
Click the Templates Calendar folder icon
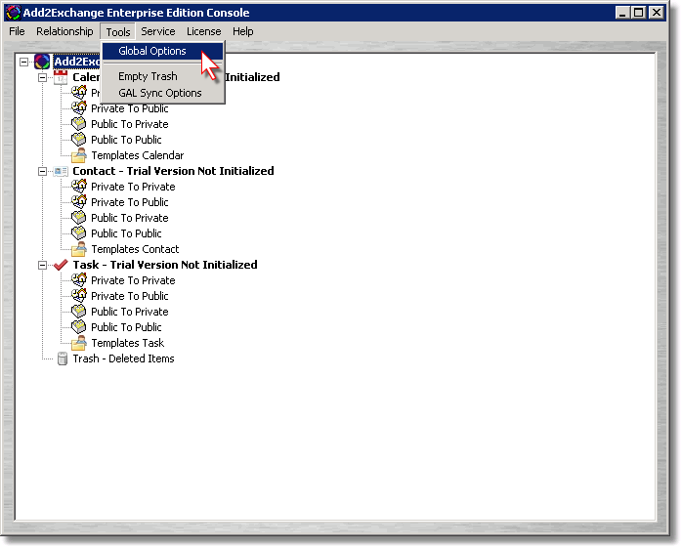(79, 155)
